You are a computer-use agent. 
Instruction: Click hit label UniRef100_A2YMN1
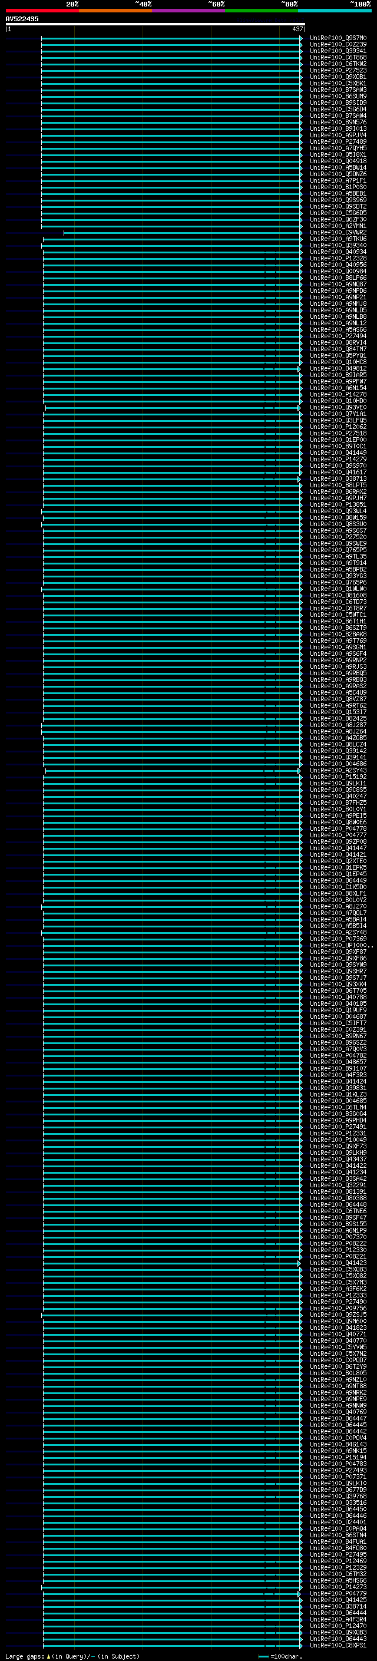tap(338, 226)
